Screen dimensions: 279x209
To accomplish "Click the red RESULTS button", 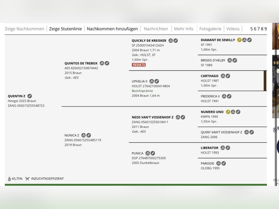I will point(139,65).
